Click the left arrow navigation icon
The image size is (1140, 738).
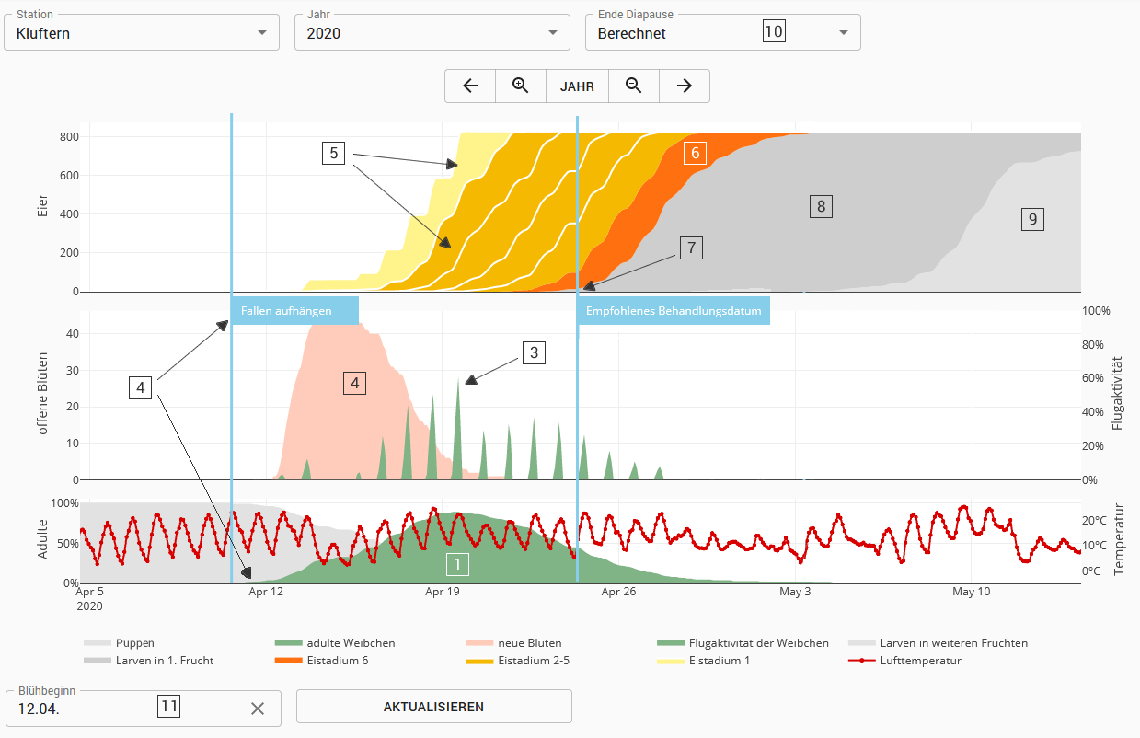click(x=470, y=86)
